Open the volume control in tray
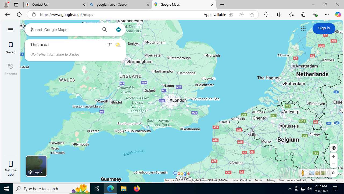Image resolution: width=344 pixels, height=194 pixels. 309,189
